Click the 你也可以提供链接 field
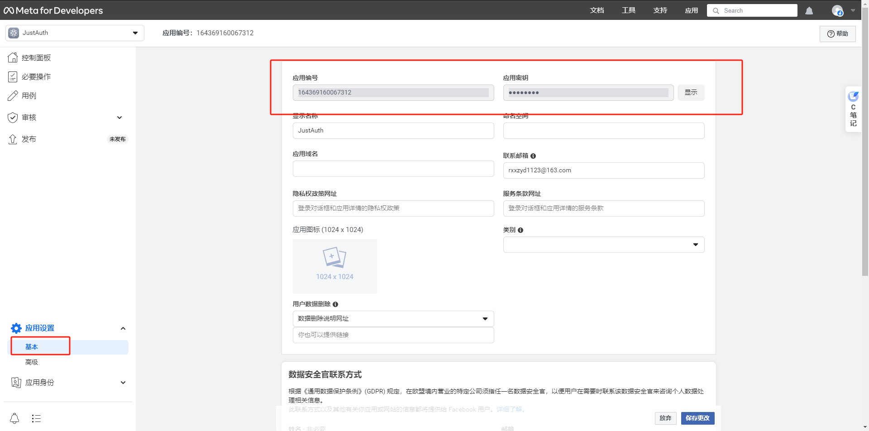Image resolution: width=869 pixels, height=431 pixels. click(393, 335)
